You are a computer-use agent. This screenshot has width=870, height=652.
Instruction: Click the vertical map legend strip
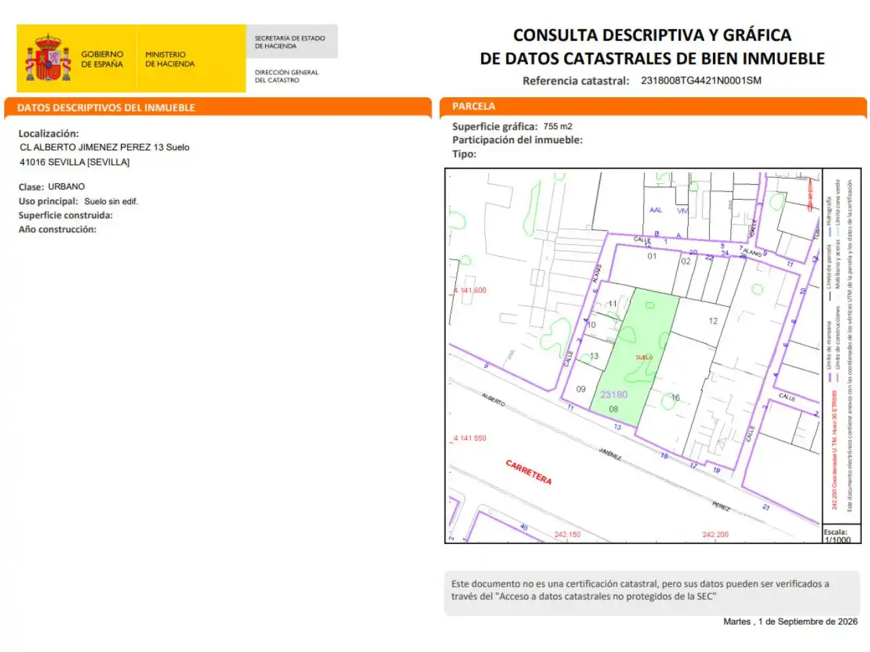point(841,346)
